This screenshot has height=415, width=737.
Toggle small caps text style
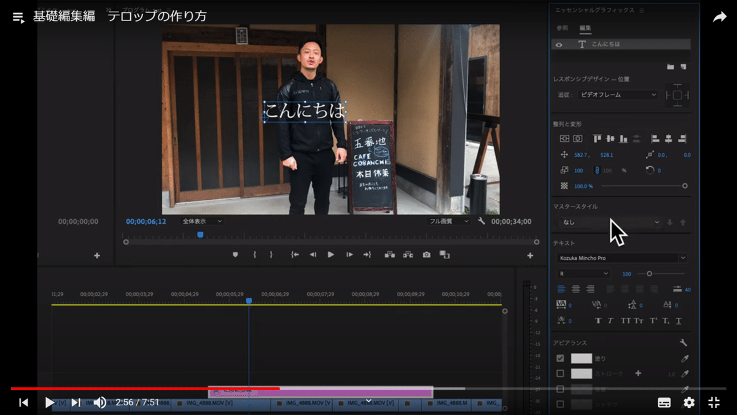[639, 321]
